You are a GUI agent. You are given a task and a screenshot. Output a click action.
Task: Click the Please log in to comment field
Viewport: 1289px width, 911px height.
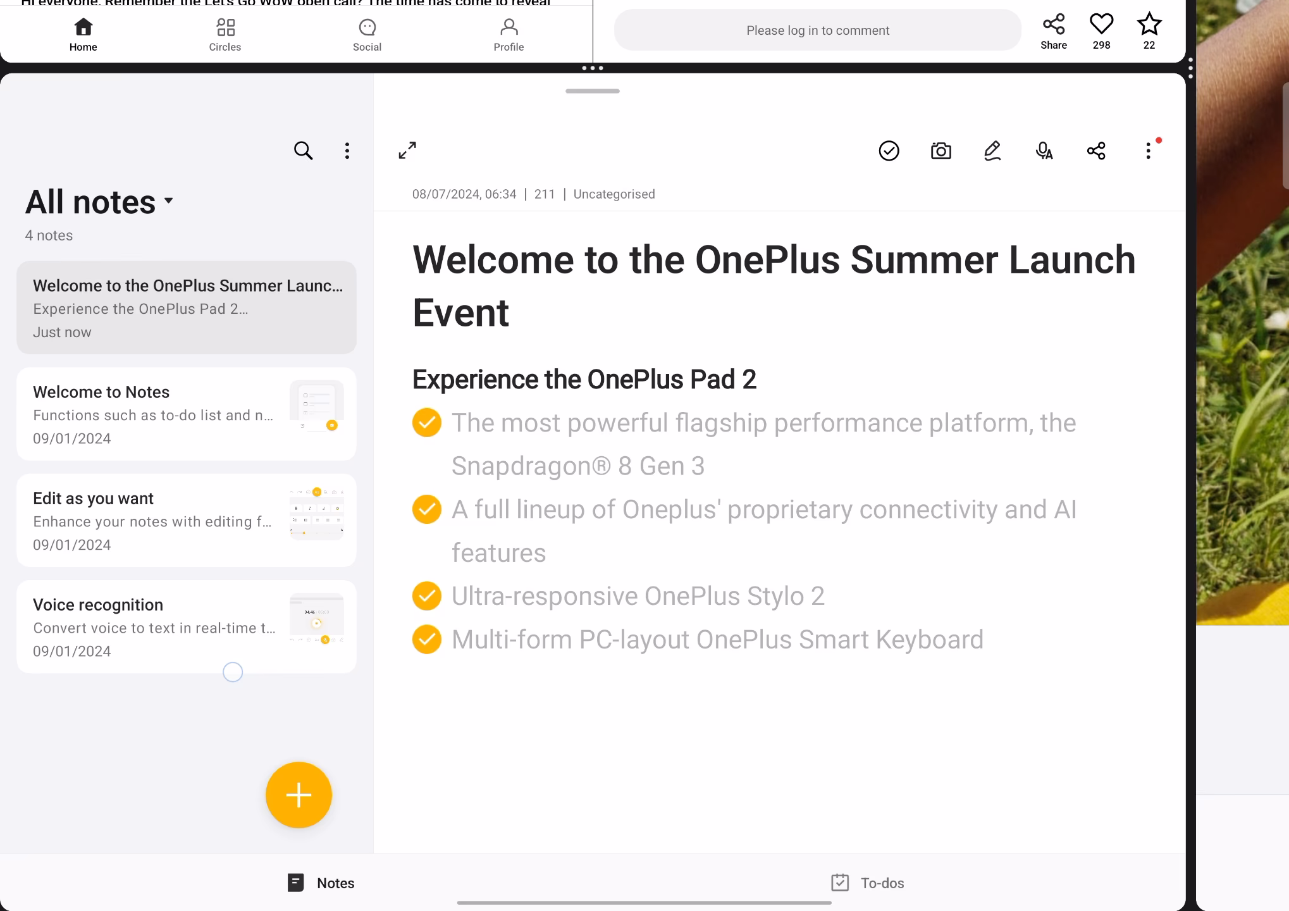(x=817, y=30)
